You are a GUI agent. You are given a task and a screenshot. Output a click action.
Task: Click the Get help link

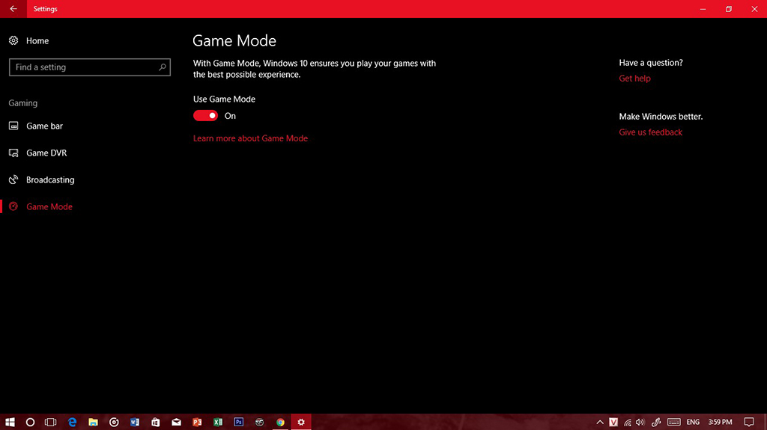pyautogui.click(x=634, y=79)
